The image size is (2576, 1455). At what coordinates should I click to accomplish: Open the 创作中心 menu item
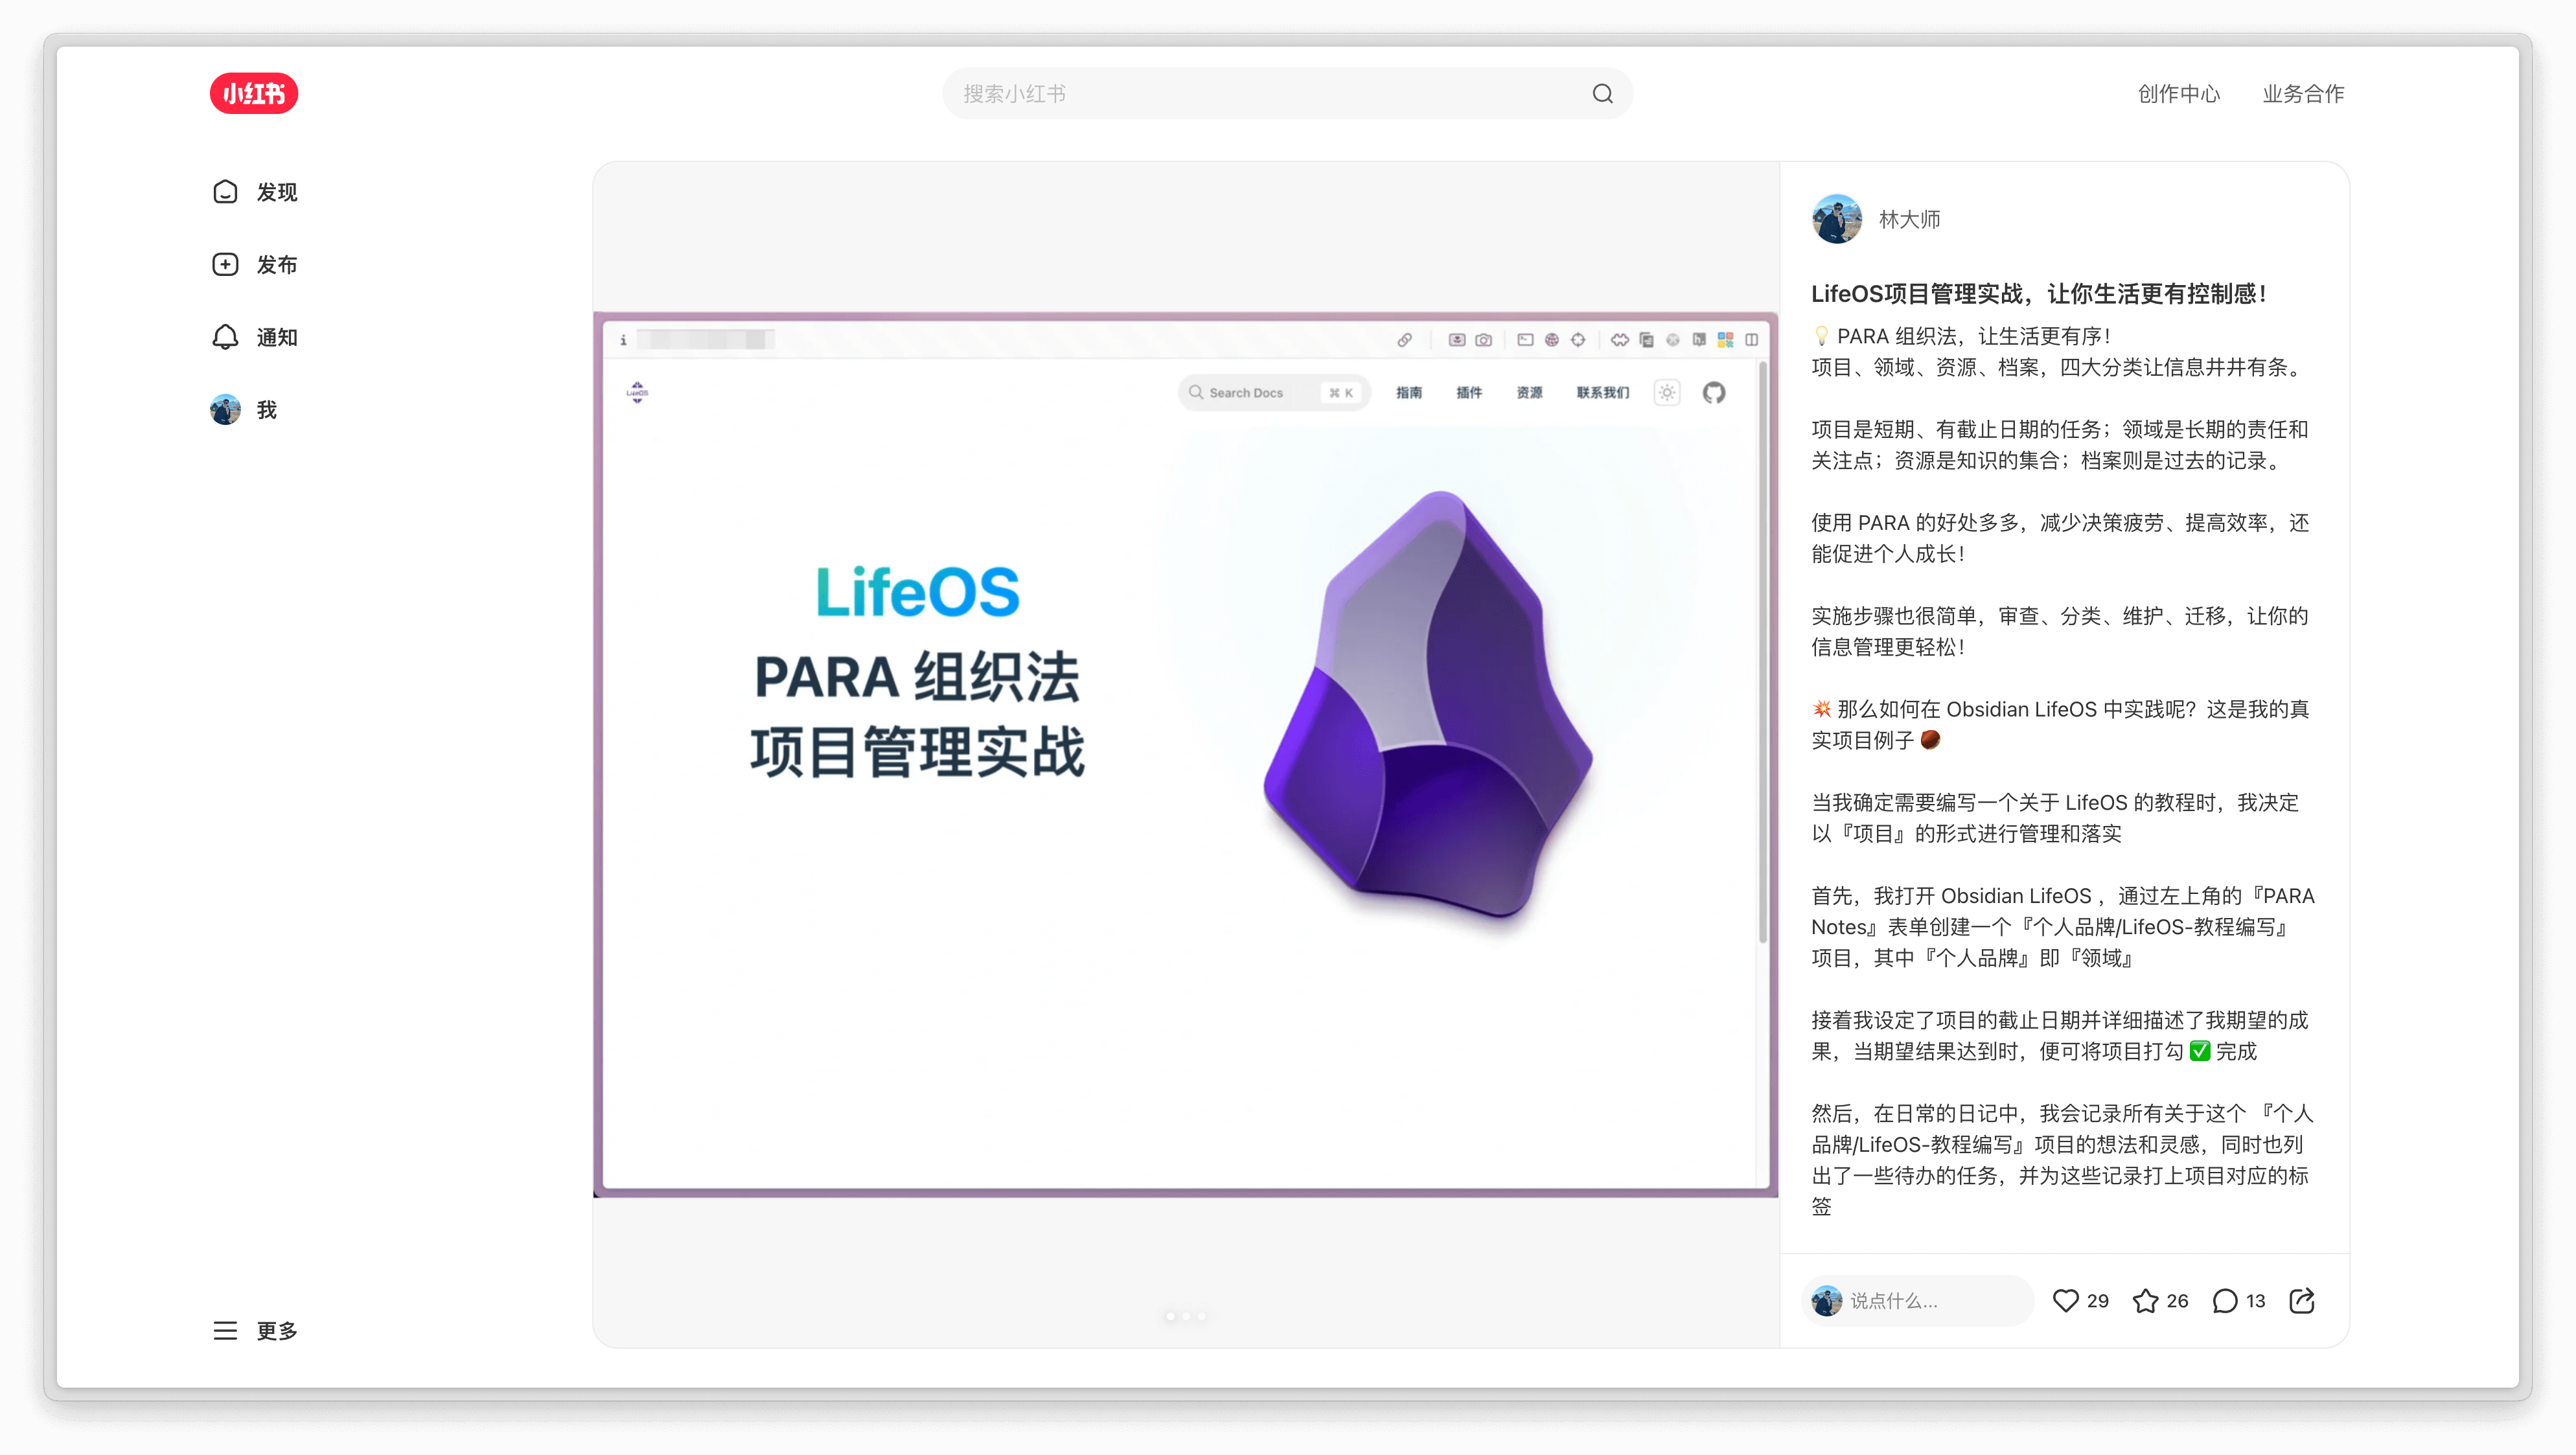[x=2179, y=93]
